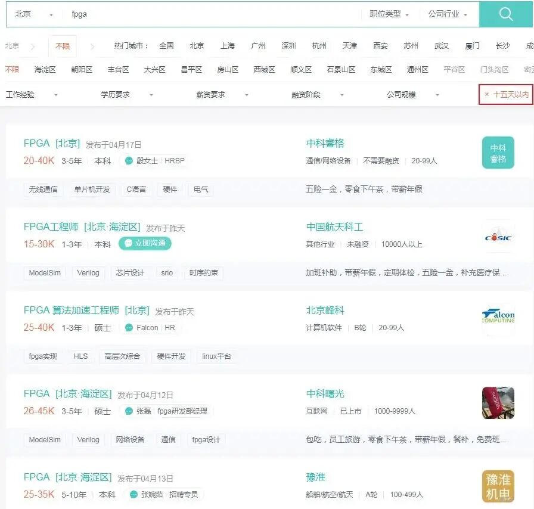Click the arrow after 不限 tab
534x509 pixels.
pyautogui.click(x=92, y=46)
